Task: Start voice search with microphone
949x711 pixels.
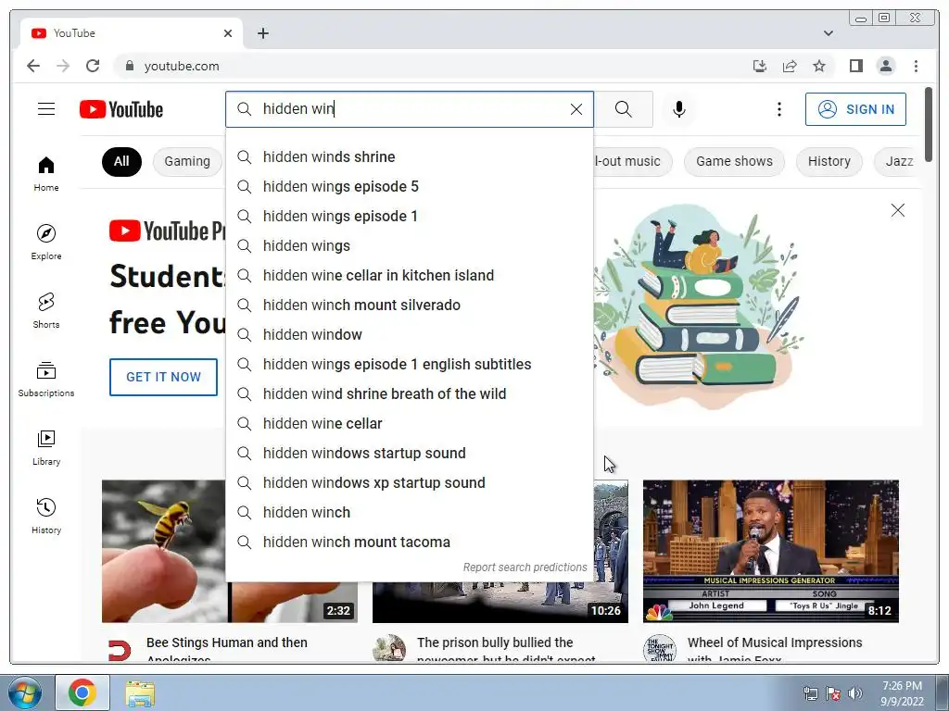Action: click(679, 109)
